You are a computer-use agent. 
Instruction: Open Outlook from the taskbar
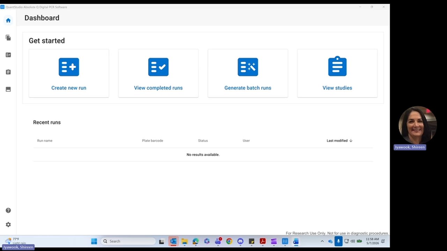tap(173, 241)
